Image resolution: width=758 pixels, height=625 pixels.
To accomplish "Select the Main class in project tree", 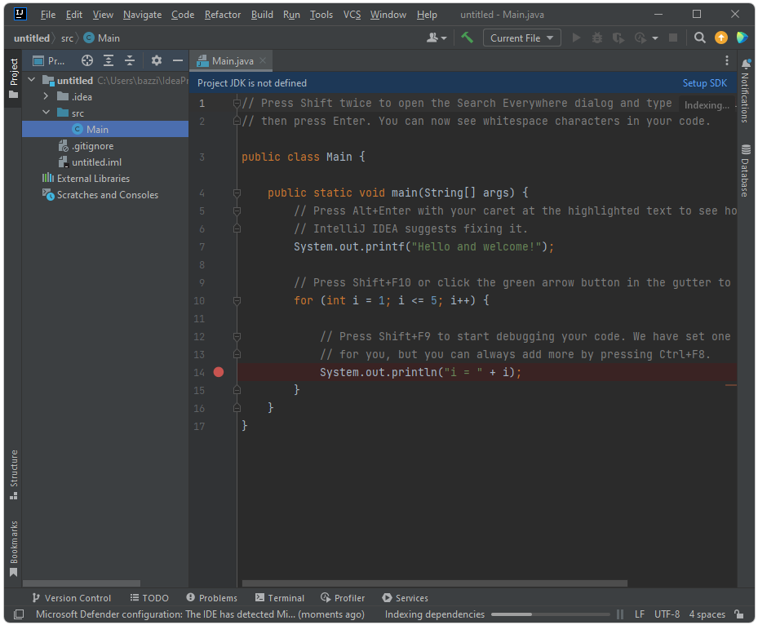I will pyautogui.click(x=105, y=129).
